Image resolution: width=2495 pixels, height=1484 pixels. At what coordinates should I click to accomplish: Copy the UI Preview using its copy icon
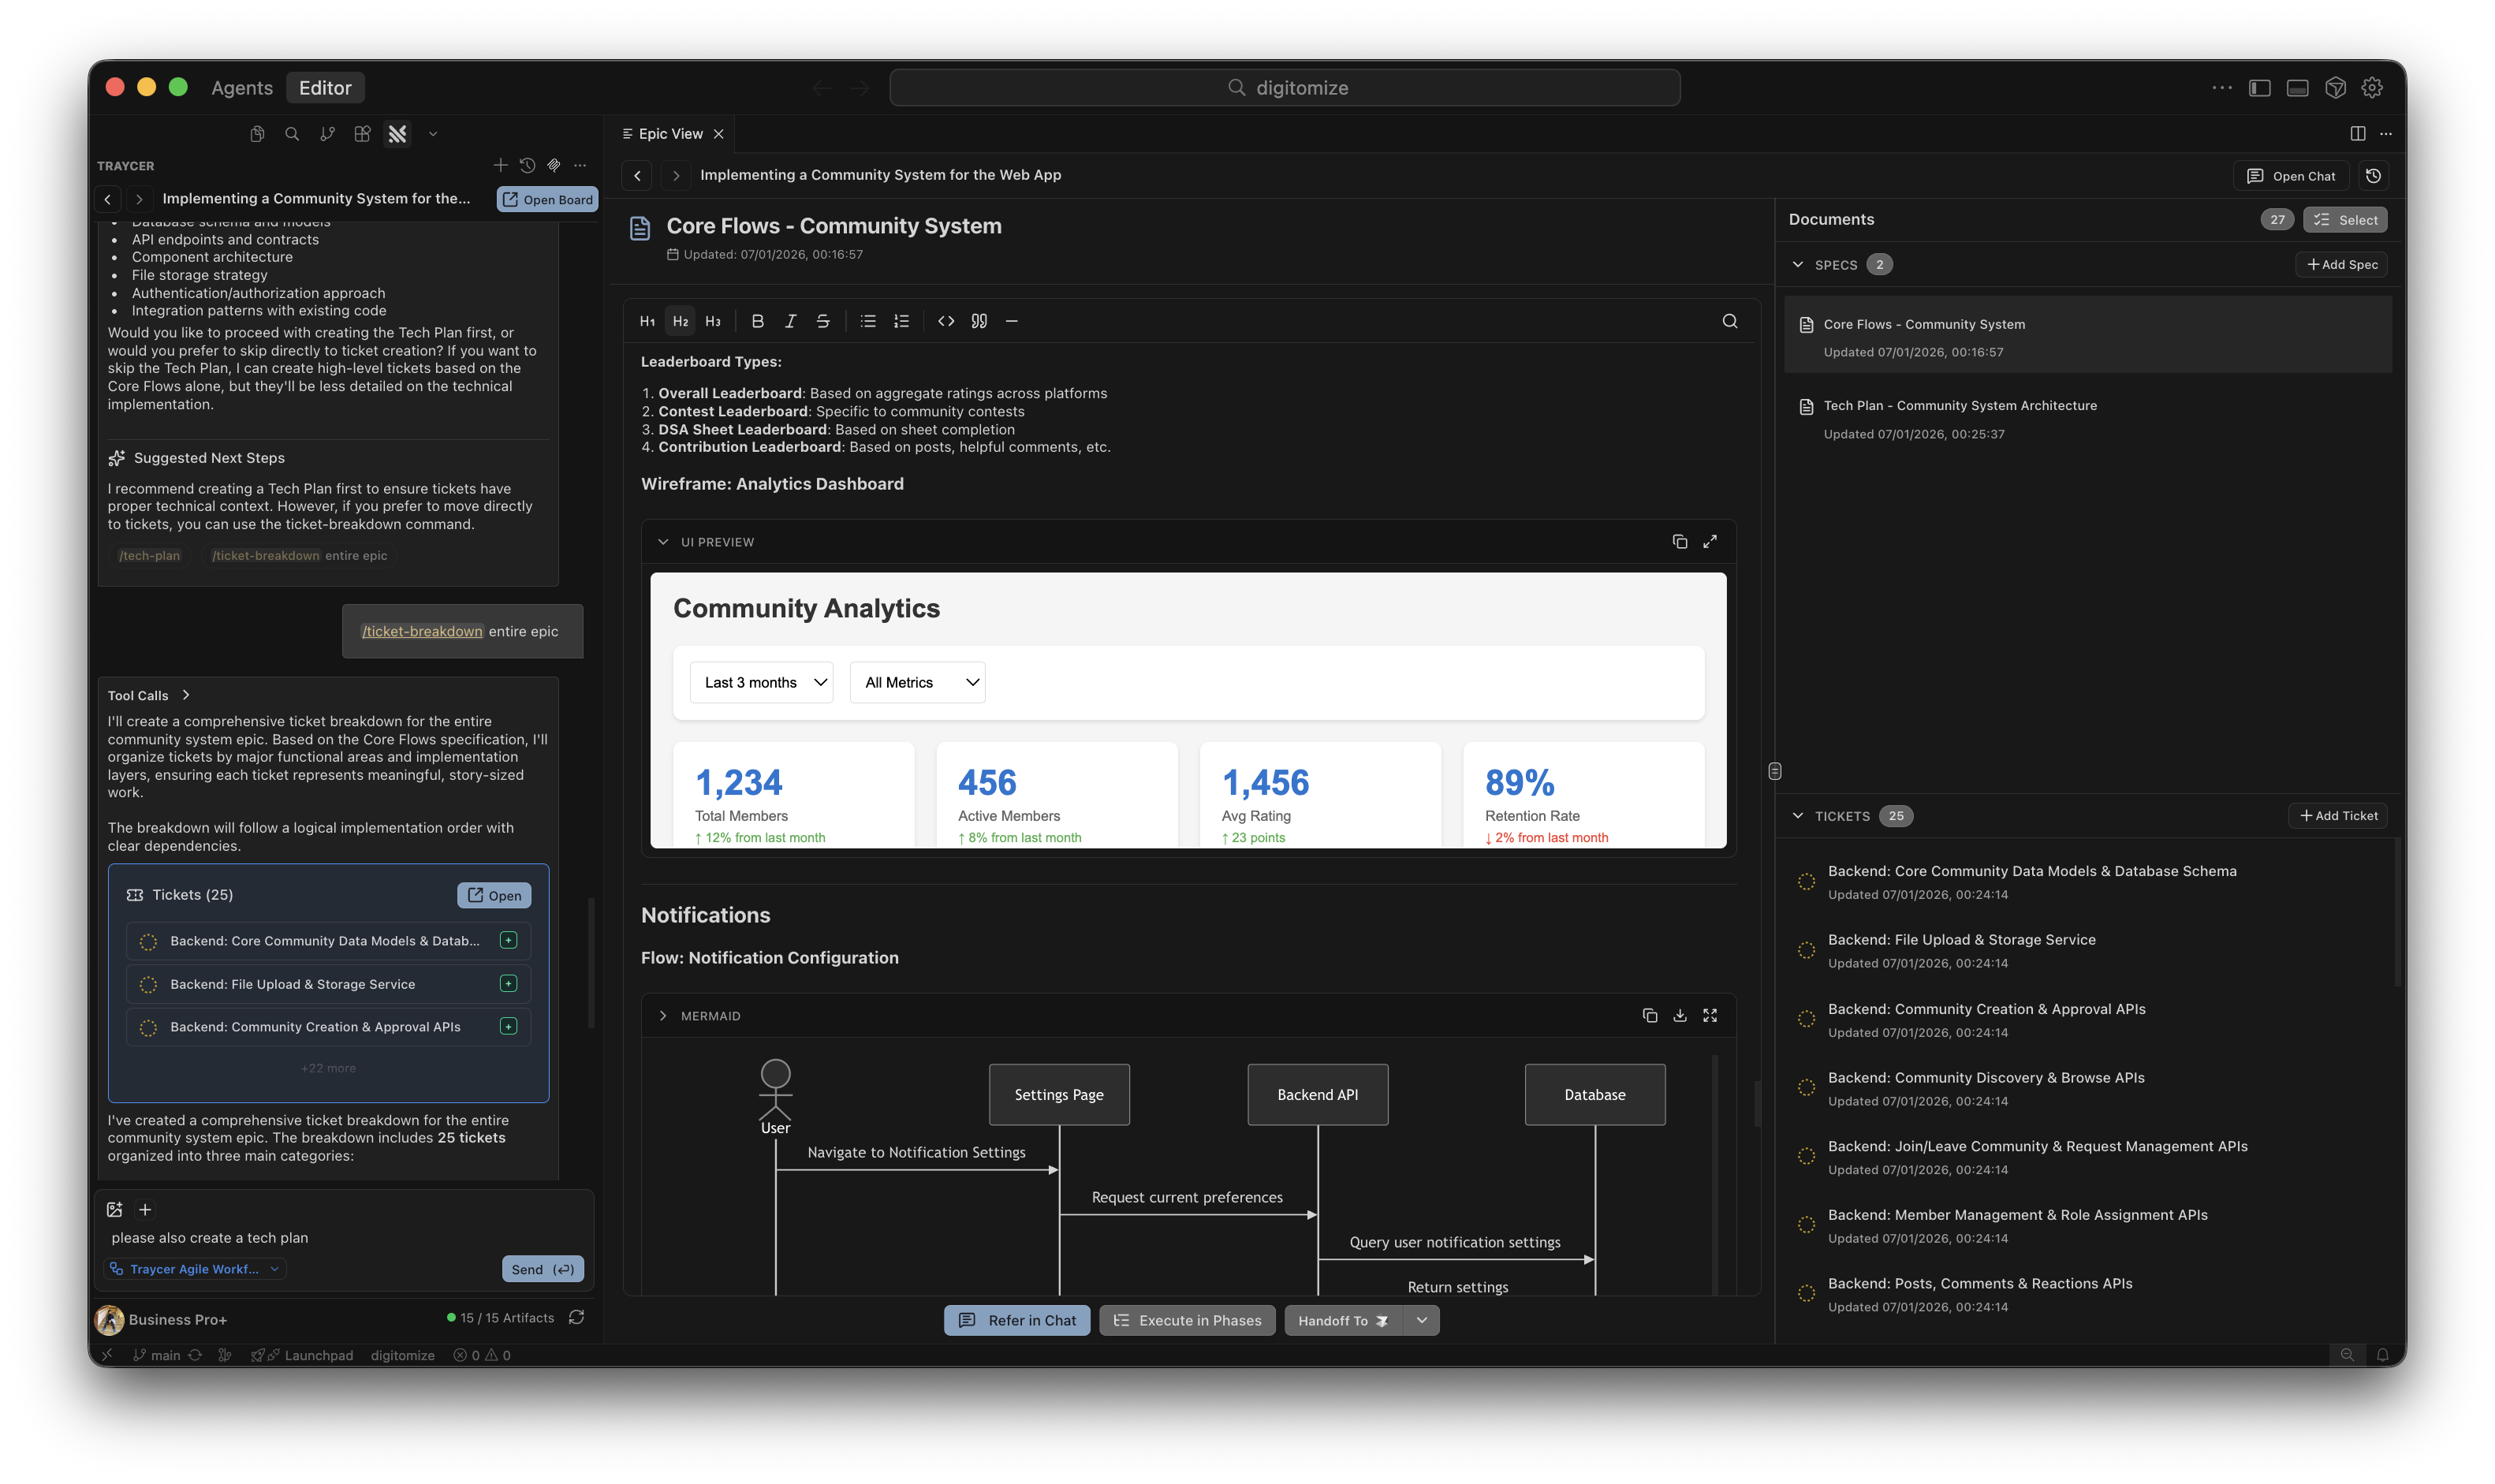(x=1680, y=541)
